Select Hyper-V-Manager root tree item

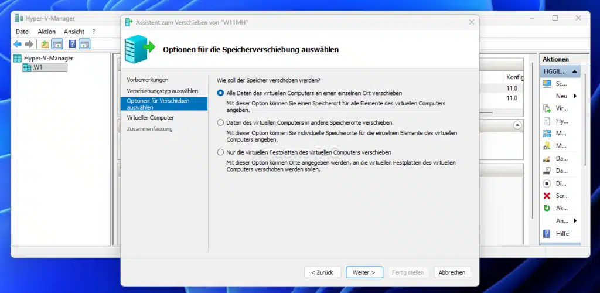(48, 58)
